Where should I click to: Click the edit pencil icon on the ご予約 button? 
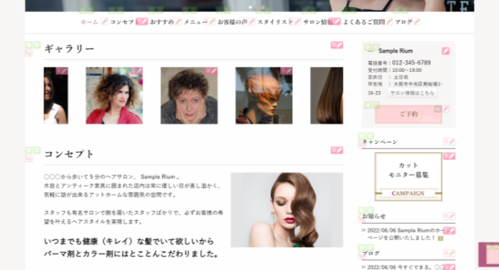[x=442, y=109]
